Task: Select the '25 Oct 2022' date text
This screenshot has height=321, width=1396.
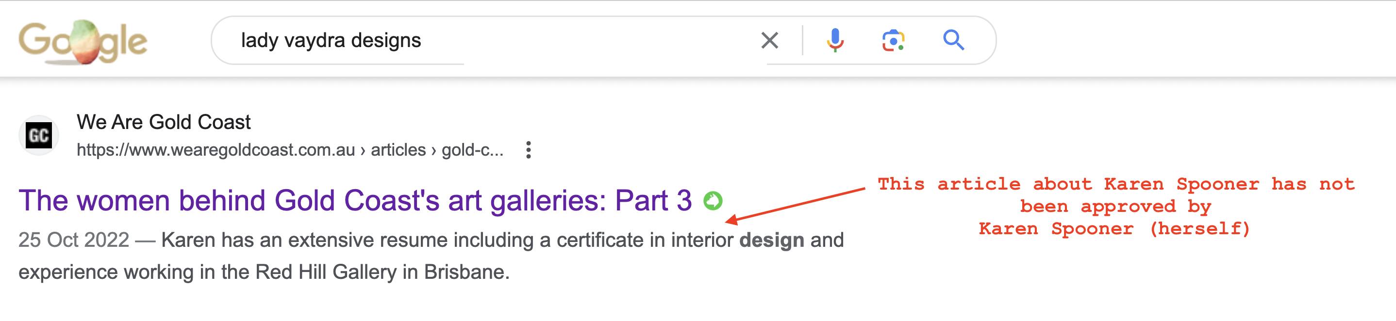Action: (x=74, y=240)
